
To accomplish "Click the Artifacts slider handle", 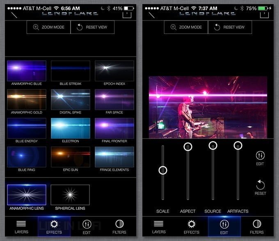I will tap(238, 146).
